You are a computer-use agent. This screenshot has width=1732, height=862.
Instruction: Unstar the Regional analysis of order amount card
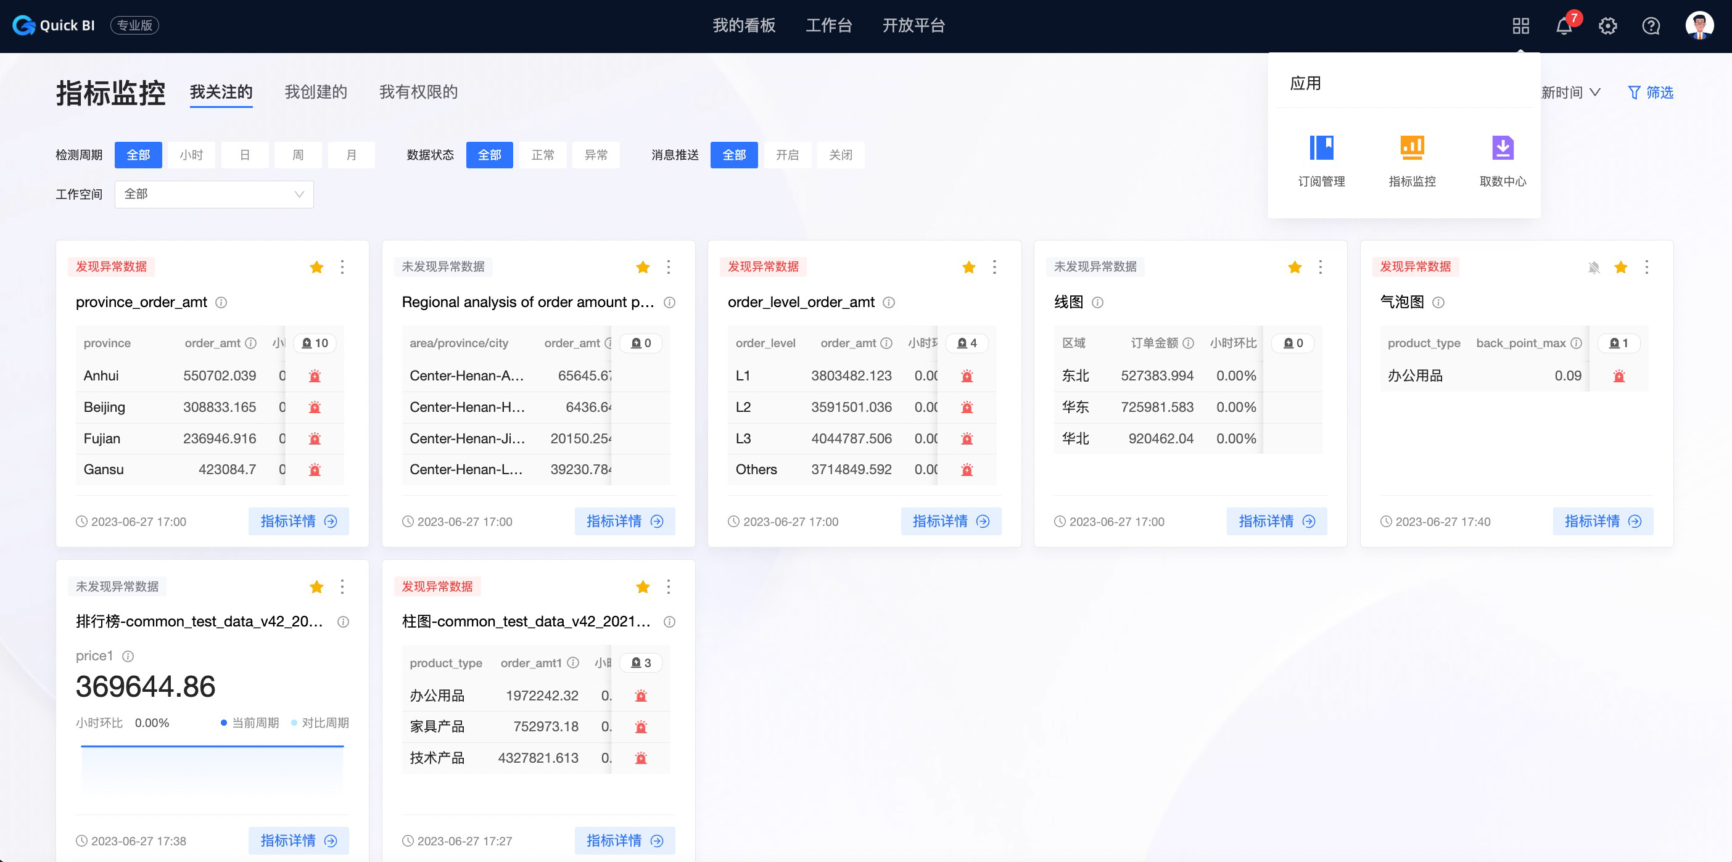coord(643,268)
